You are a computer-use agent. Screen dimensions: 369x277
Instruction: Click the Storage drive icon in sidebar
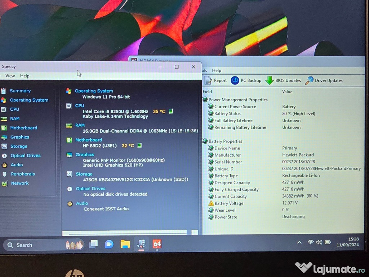[4, 146]
